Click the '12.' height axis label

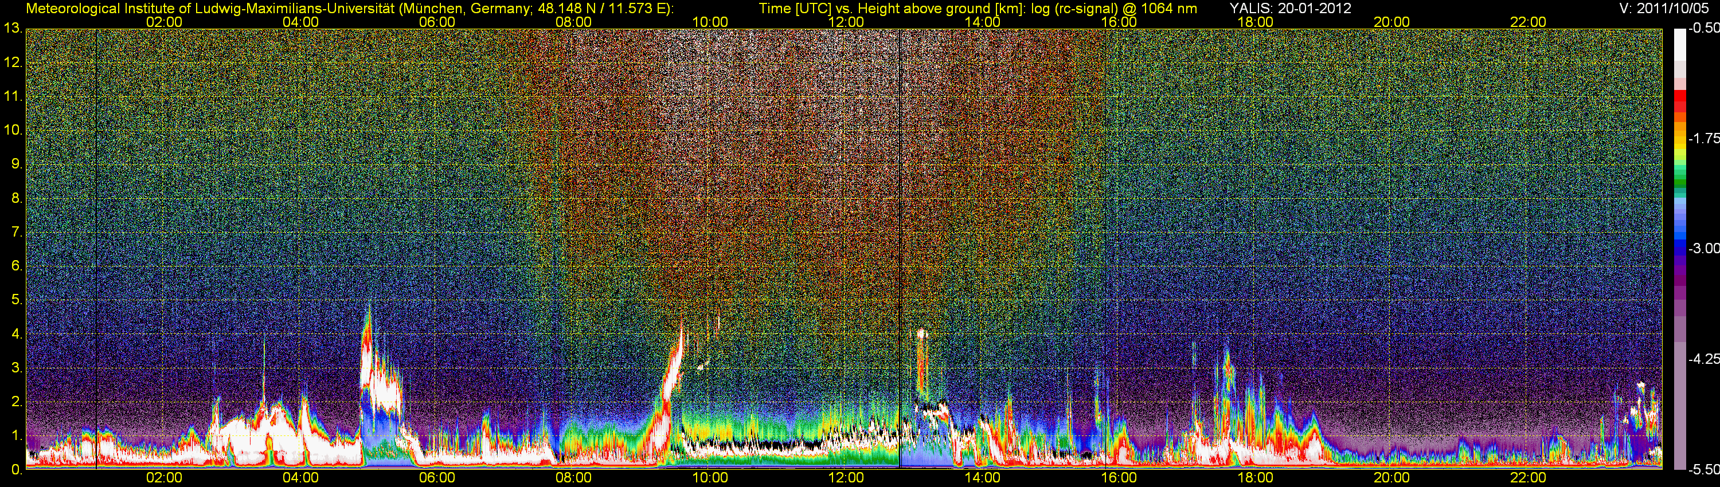tap(13, 62)
